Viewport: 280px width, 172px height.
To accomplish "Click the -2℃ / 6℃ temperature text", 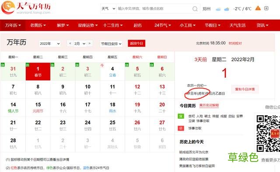I will click(x=242, y=9).
